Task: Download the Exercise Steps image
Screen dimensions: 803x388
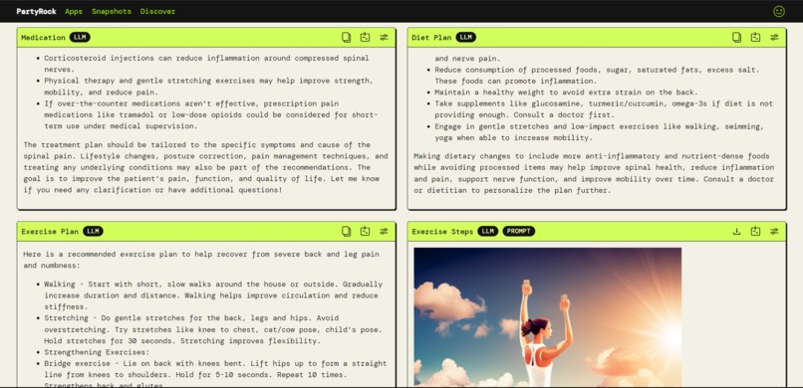Action: [736, 232]
